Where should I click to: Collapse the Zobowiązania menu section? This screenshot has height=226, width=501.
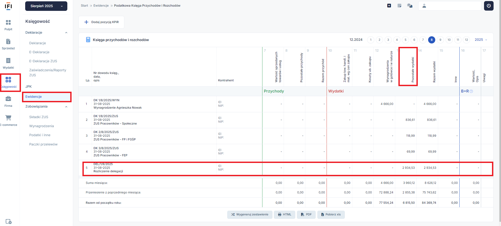[x=66, y=107]
